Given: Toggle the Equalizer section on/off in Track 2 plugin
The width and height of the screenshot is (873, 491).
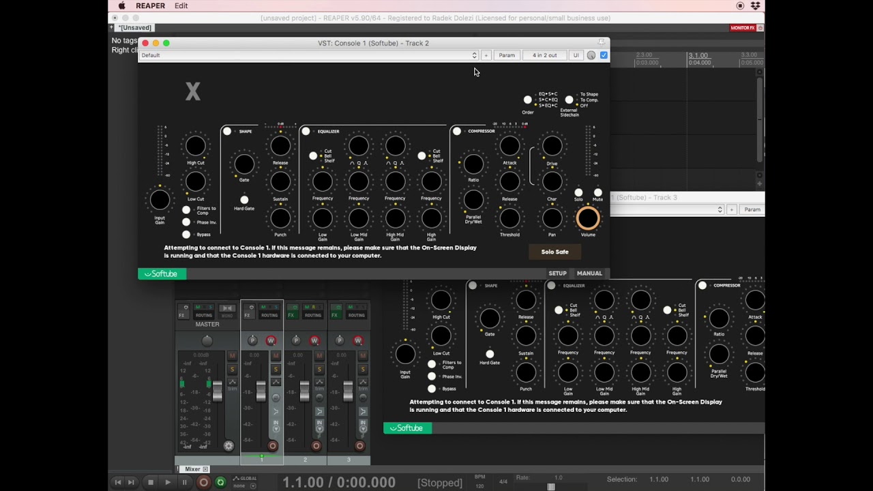Looking at the screenshot, I should [306, 131].
